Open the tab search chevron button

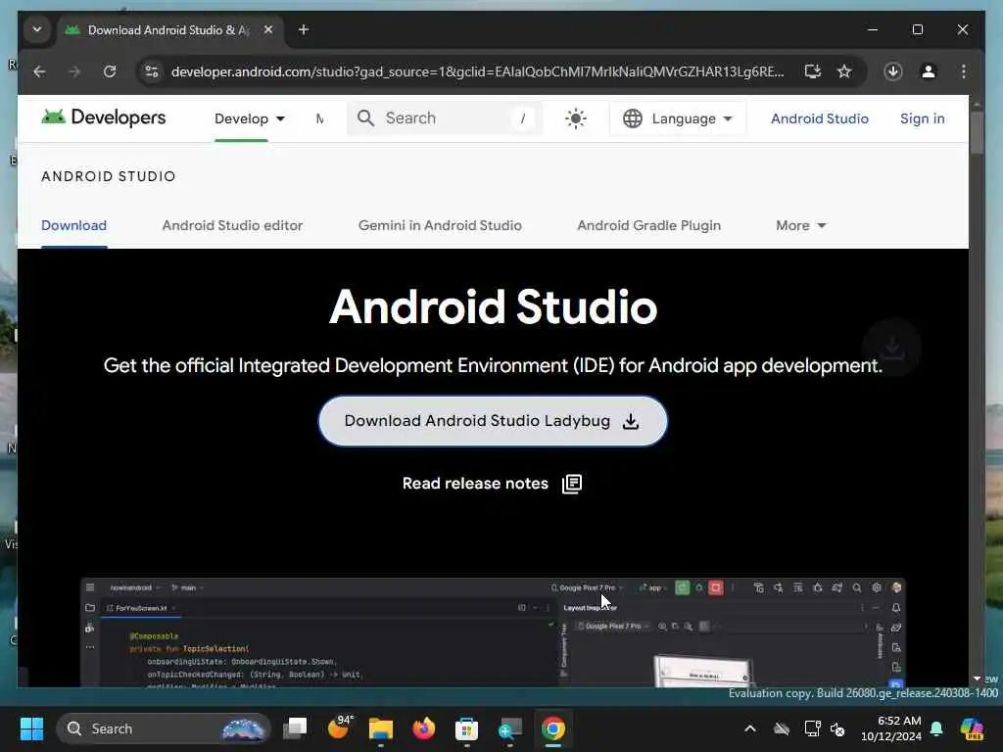click(x=37, y=29)
